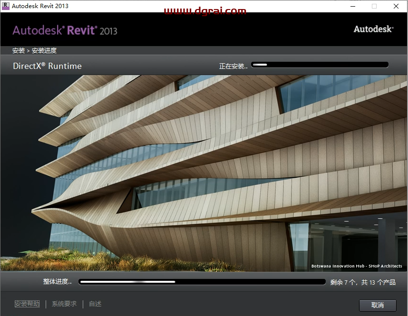Click the 正在安装 progress bar
The height and width of the screenshot is (316, 408).
320,64
